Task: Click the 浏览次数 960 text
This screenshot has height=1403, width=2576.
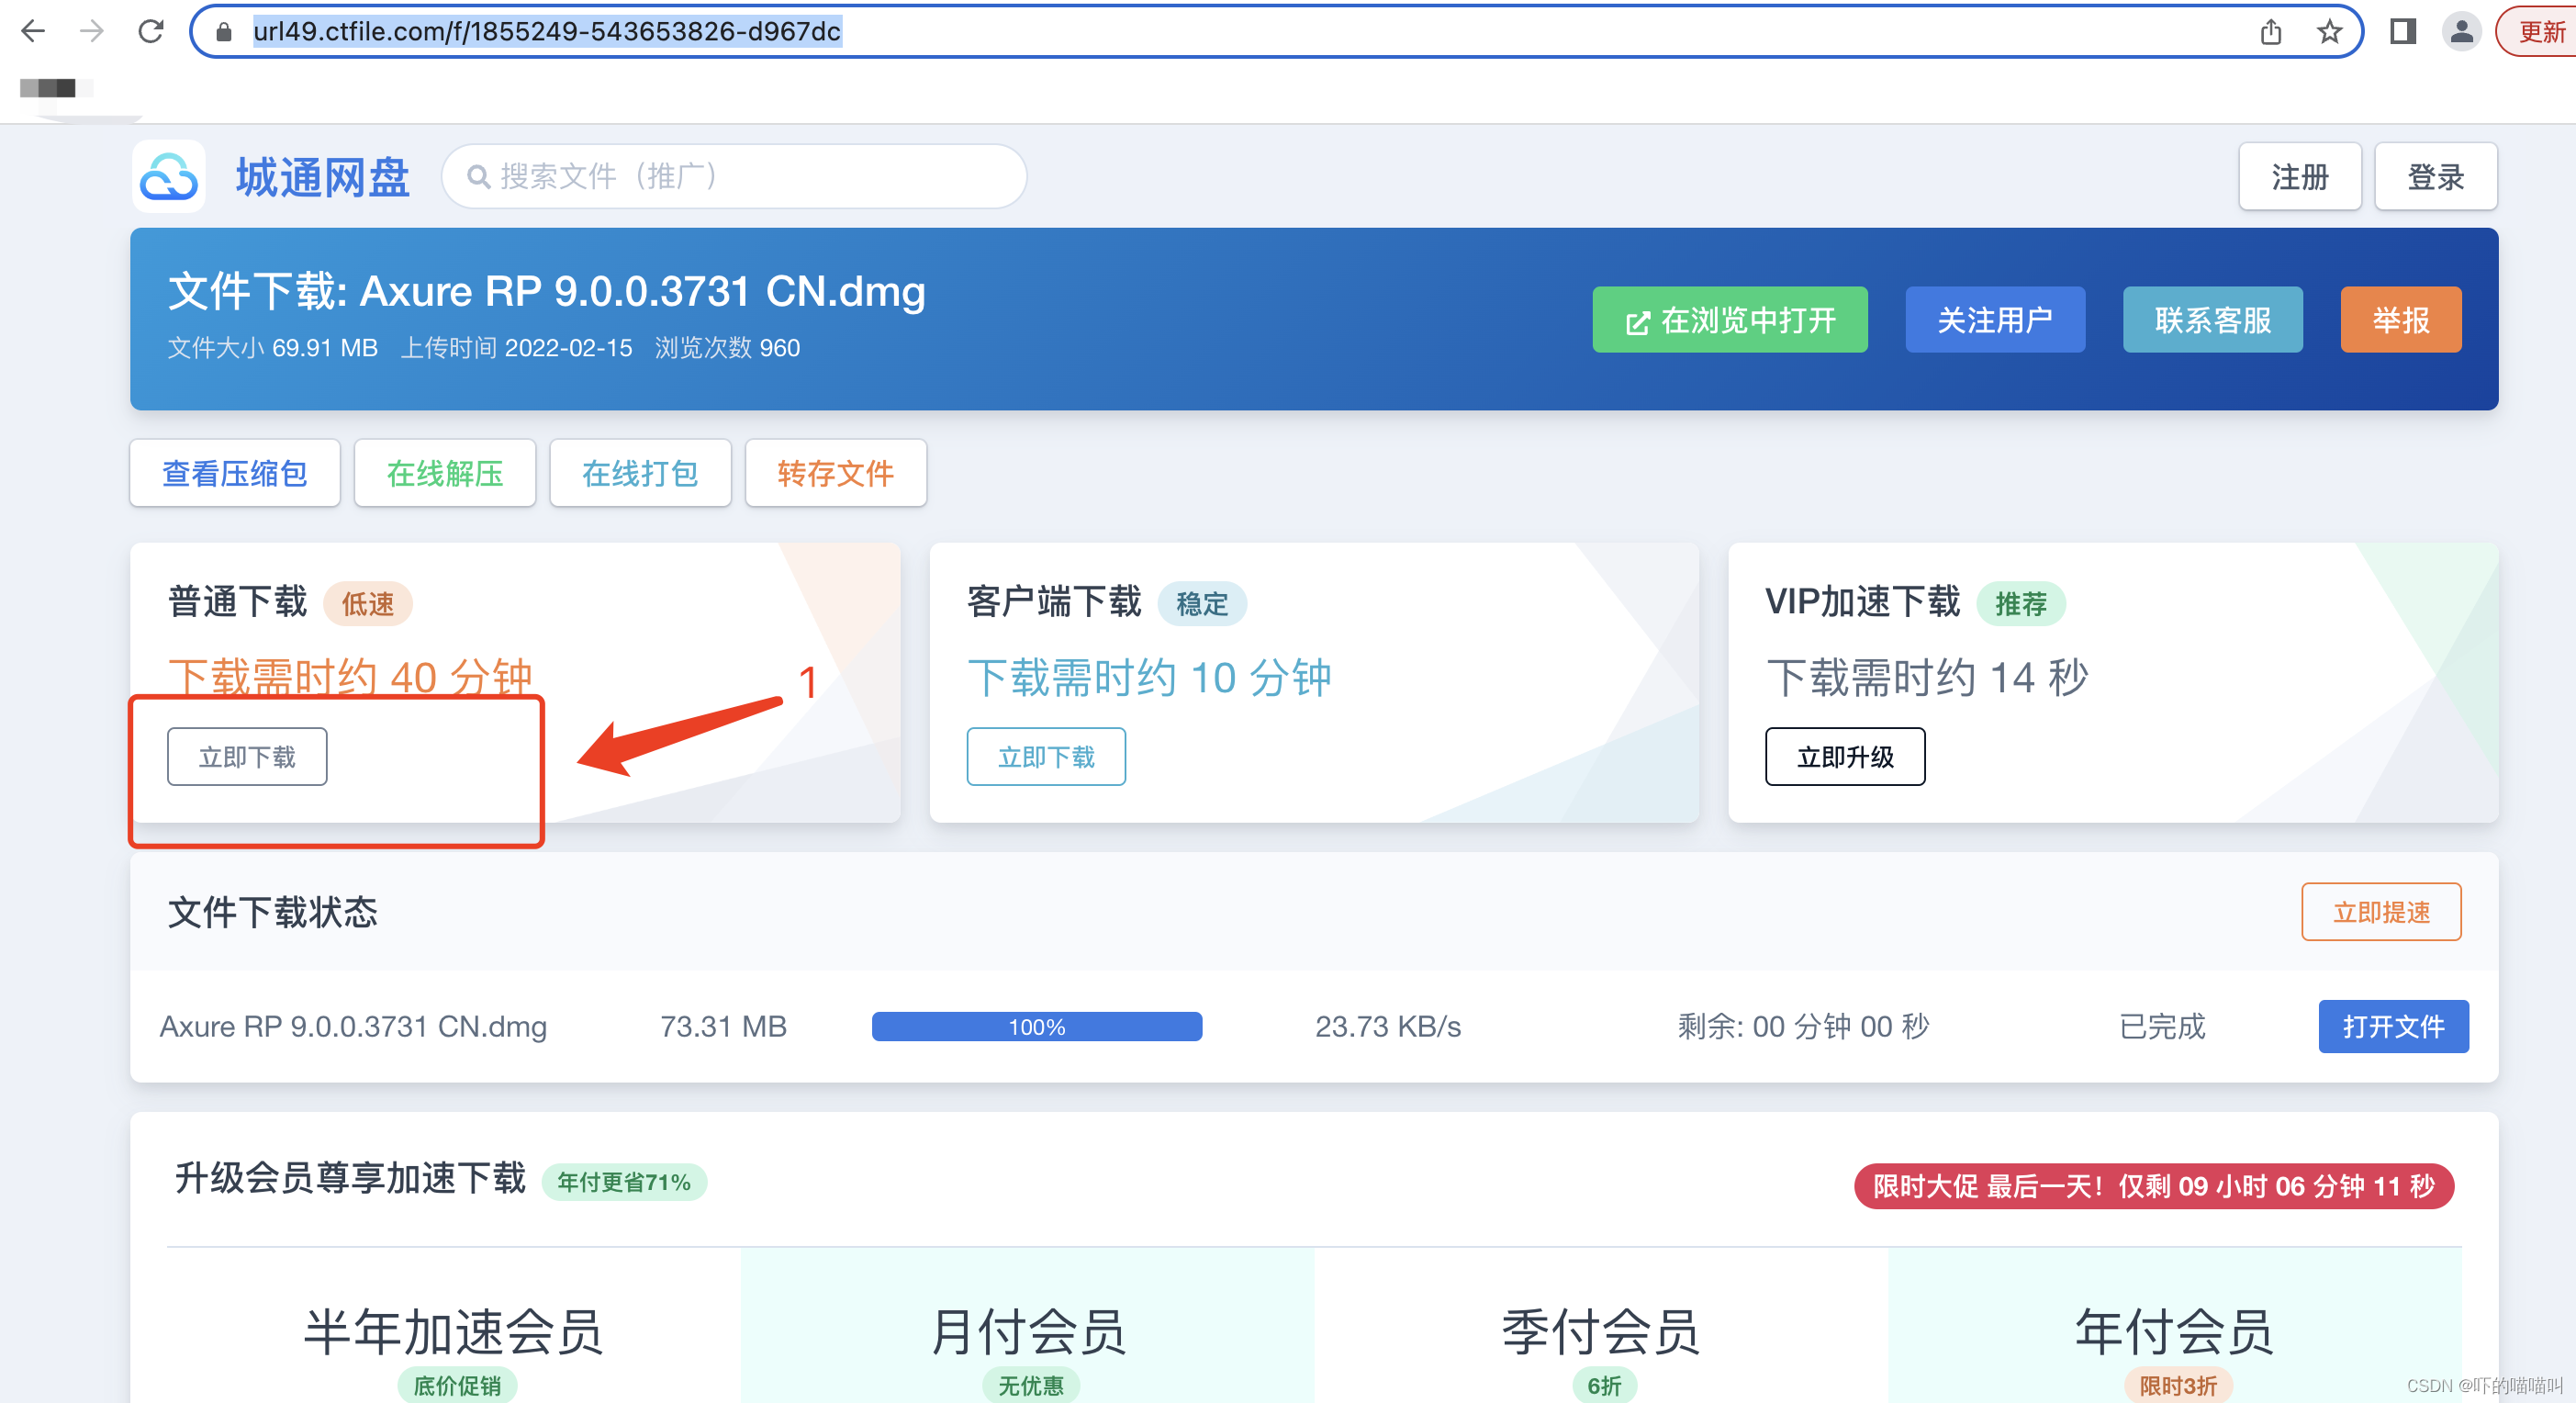Action: (727, 348)
